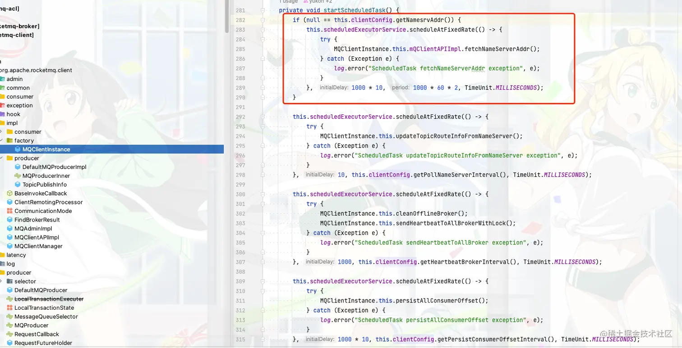Click the DefaultMQProducerImpl class icon
This screenshot has height=348, width=682.
[18, 167]
